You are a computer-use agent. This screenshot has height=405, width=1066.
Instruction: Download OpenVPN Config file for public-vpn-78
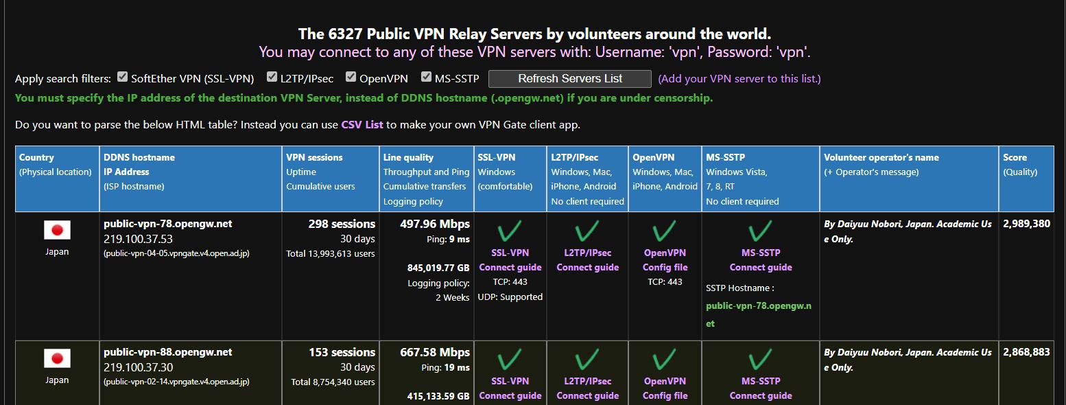click(665, 267)
